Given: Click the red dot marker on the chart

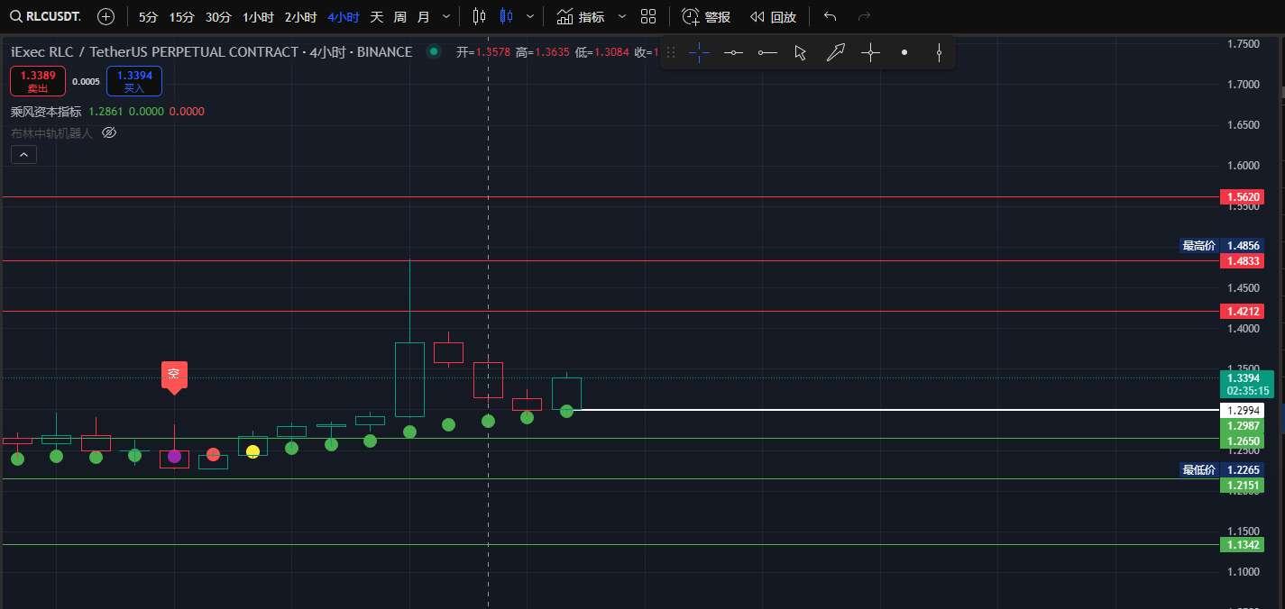Looking at the screenshot, I should [213, 454].
